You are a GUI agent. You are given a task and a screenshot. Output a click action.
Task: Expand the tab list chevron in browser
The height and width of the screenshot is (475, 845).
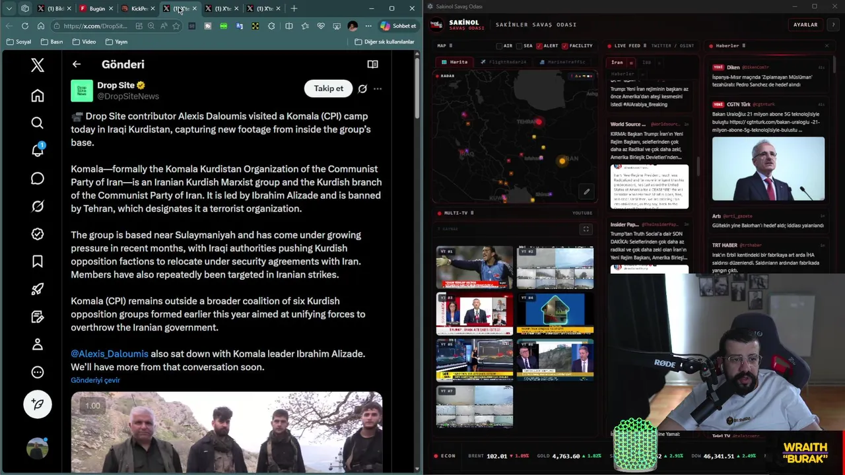9,9
